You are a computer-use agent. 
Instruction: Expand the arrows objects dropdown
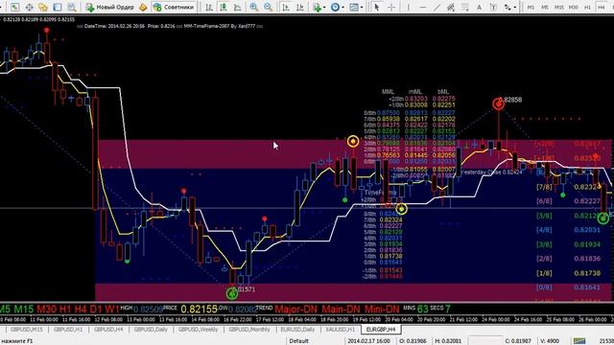coord(514,7)
